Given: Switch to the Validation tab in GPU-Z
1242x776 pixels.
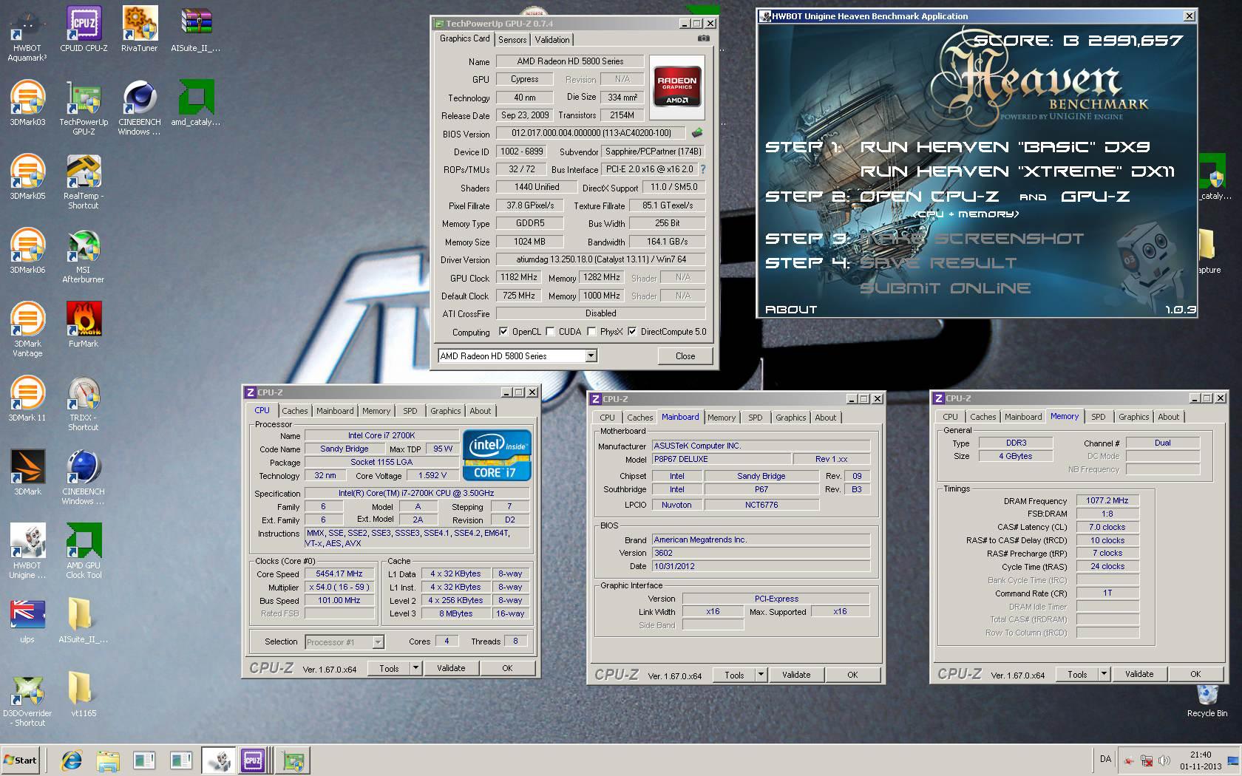Looking at the screenshot, I should [x=552, y=40].
